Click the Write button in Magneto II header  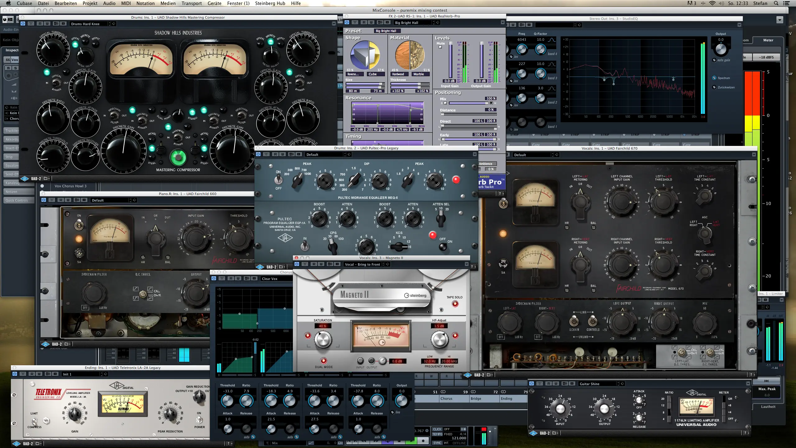tap(321, 264)
